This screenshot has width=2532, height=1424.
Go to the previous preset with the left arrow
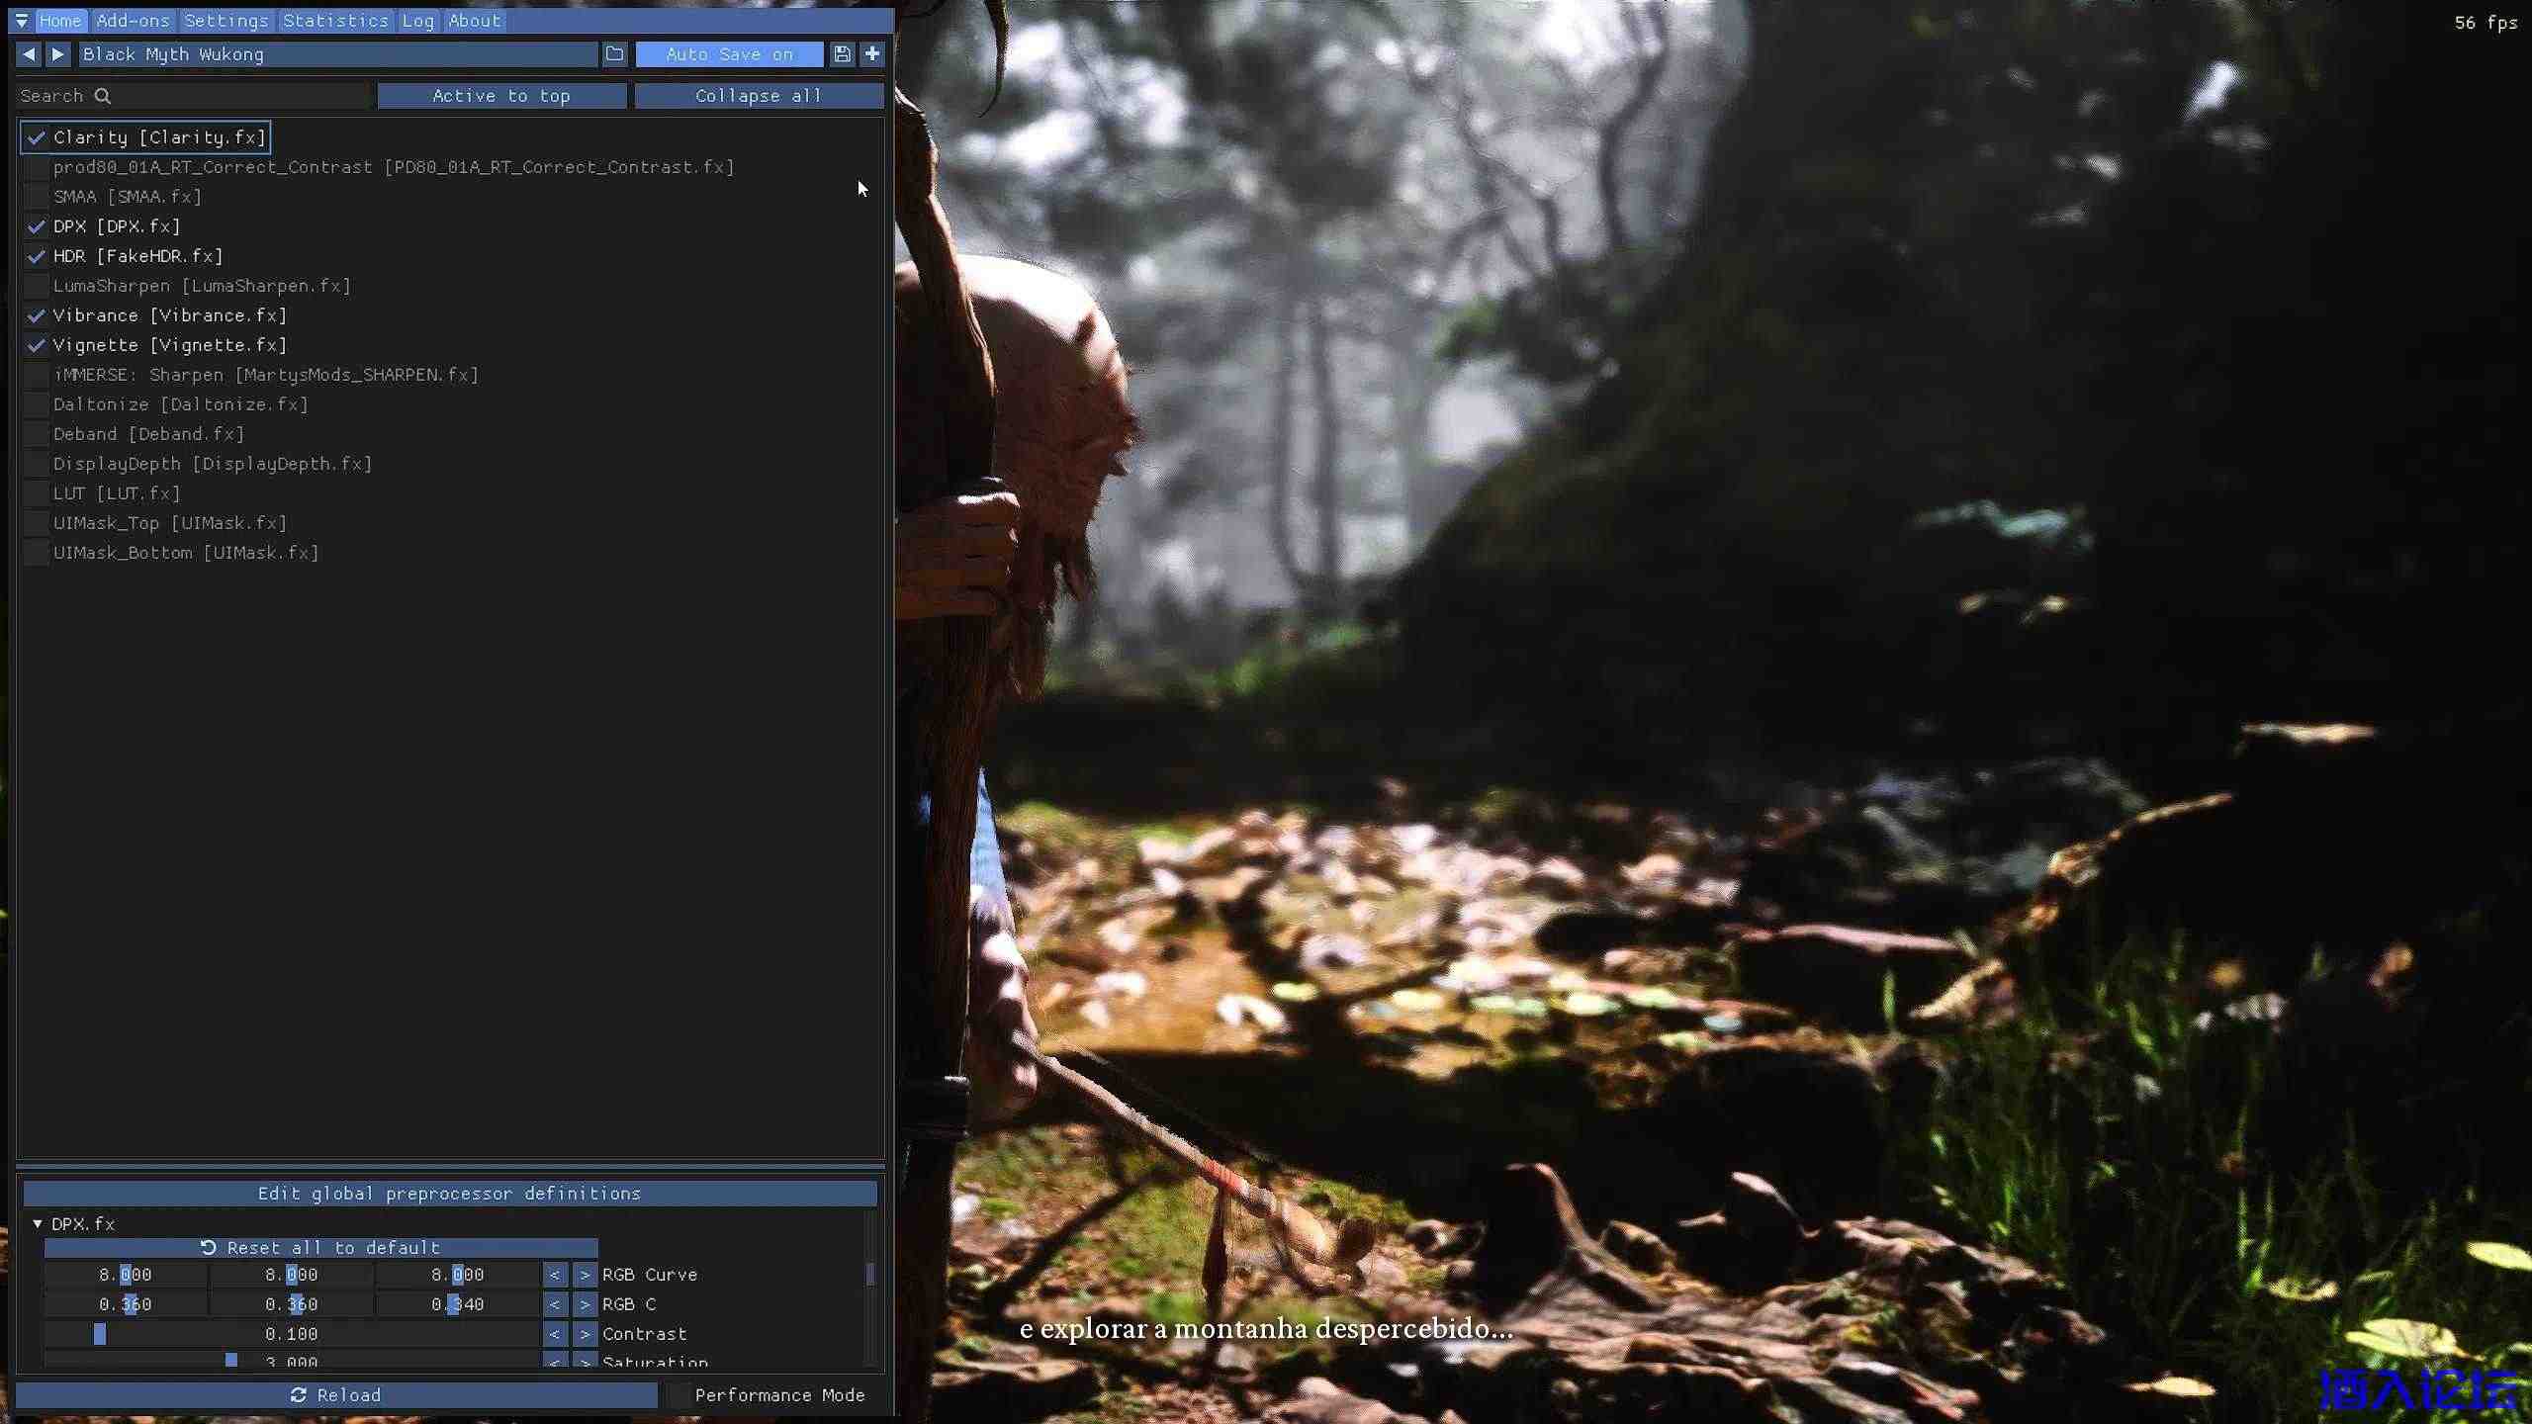click(x=29, y=54)
